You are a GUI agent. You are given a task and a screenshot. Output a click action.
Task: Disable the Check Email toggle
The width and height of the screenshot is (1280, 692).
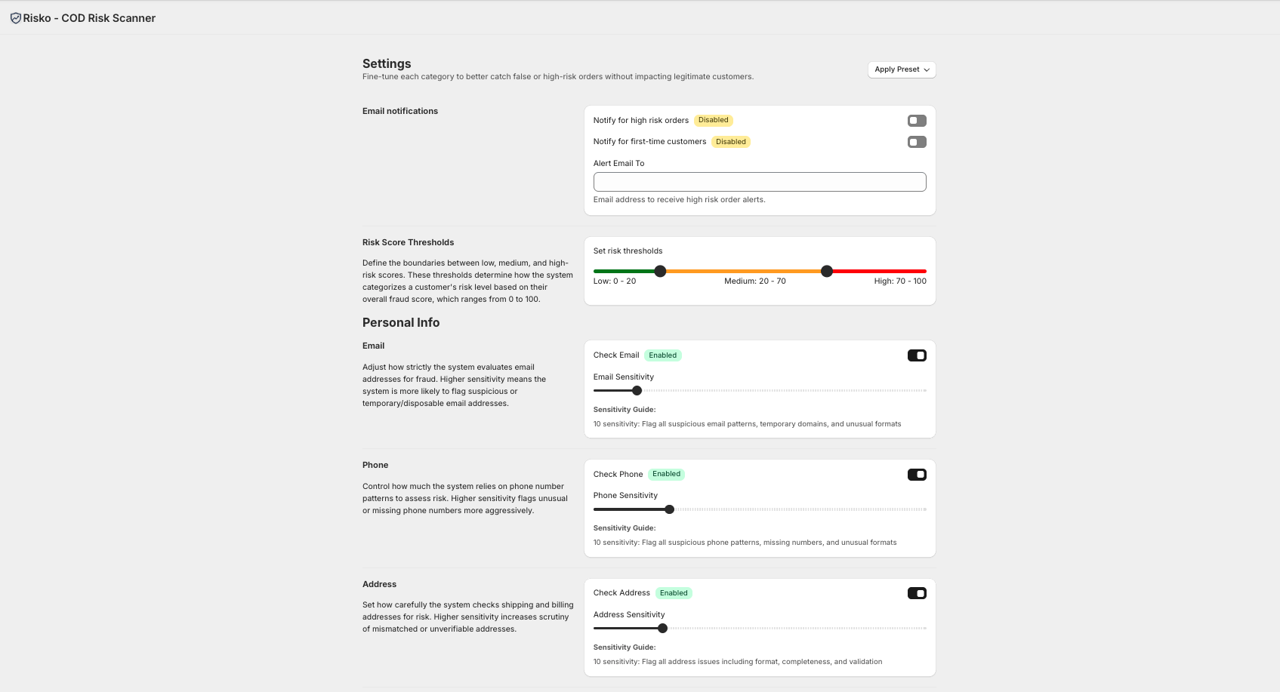pyautogui.click(x=917, y=355)
